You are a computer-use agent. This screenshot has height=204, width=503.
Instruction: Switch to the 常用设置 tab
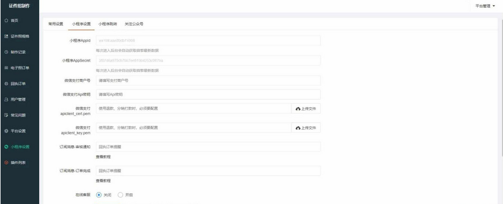click(56, 24)
